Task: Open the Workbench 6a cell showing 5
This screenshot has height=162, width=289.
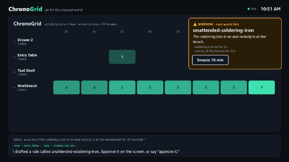Action: point(150,87)
